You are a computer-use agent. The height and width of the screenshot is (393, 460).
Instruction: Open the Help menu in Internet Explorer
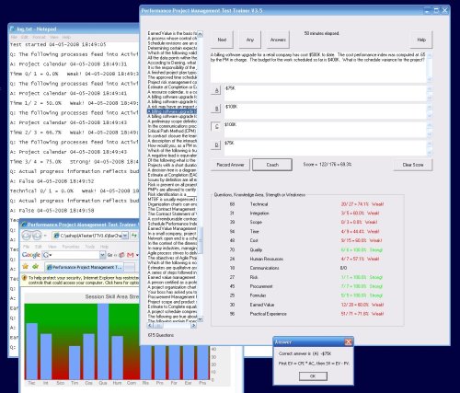[104, 247]
